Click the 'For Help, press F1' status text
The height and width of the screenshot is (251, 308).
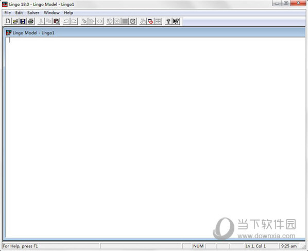(x=20, y=246)
